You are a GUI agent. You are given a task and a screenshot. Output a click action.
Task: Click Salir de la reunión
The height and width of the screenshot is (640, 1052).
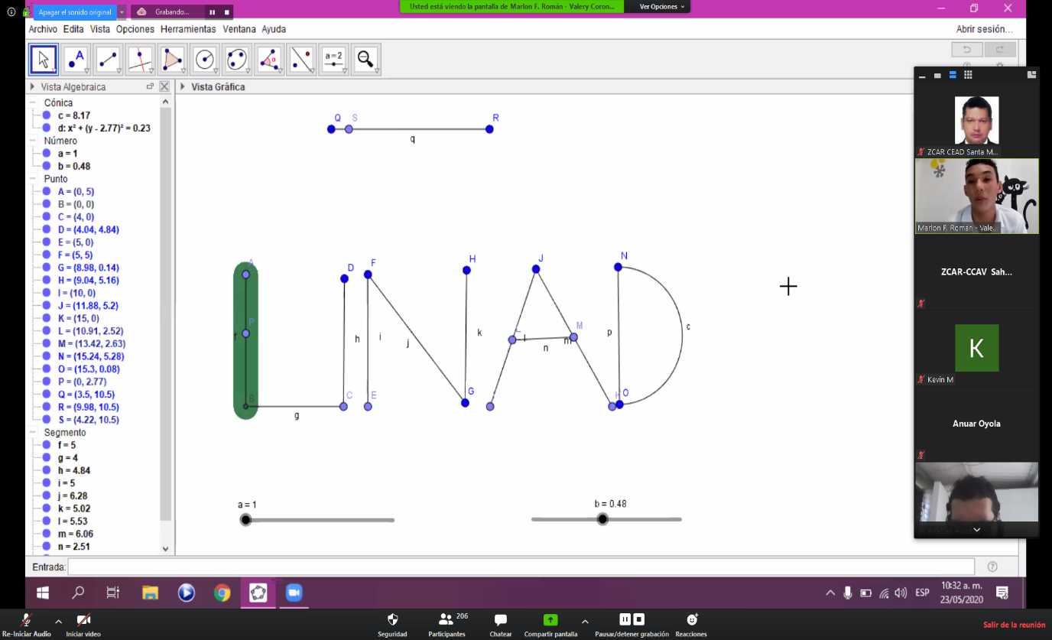1014,625
